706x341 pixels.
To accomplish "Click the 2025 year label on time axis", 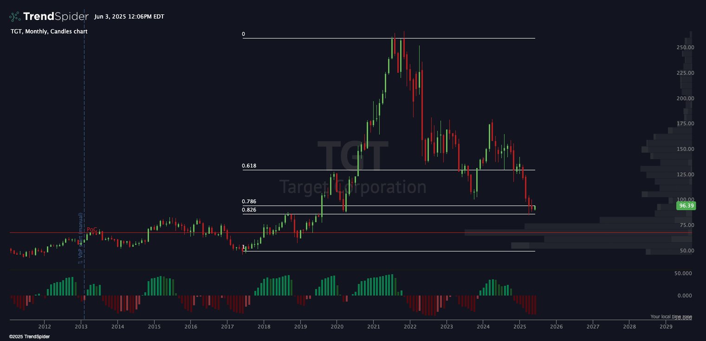I will click(520, 327).
